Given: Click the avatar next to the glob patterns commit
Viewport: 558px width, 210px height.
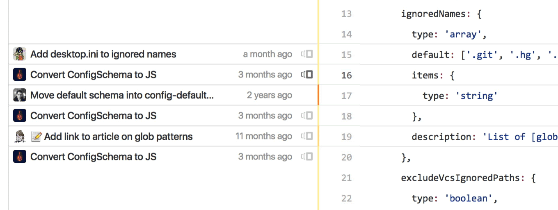Looking at the screenshot, I should (20, 136).
